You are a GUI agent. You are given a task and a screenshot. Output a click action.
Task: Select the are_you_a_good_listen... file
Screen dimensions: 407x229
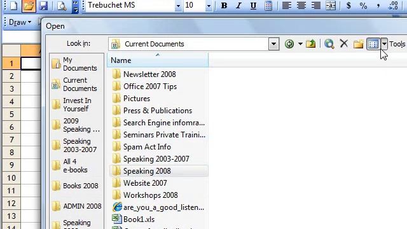pos(158,207)
